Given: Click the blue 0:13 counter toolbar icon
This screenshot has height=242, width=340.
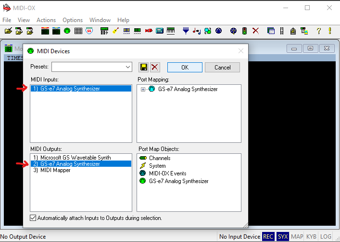Looking at the screenshot, I should point(126,31).
